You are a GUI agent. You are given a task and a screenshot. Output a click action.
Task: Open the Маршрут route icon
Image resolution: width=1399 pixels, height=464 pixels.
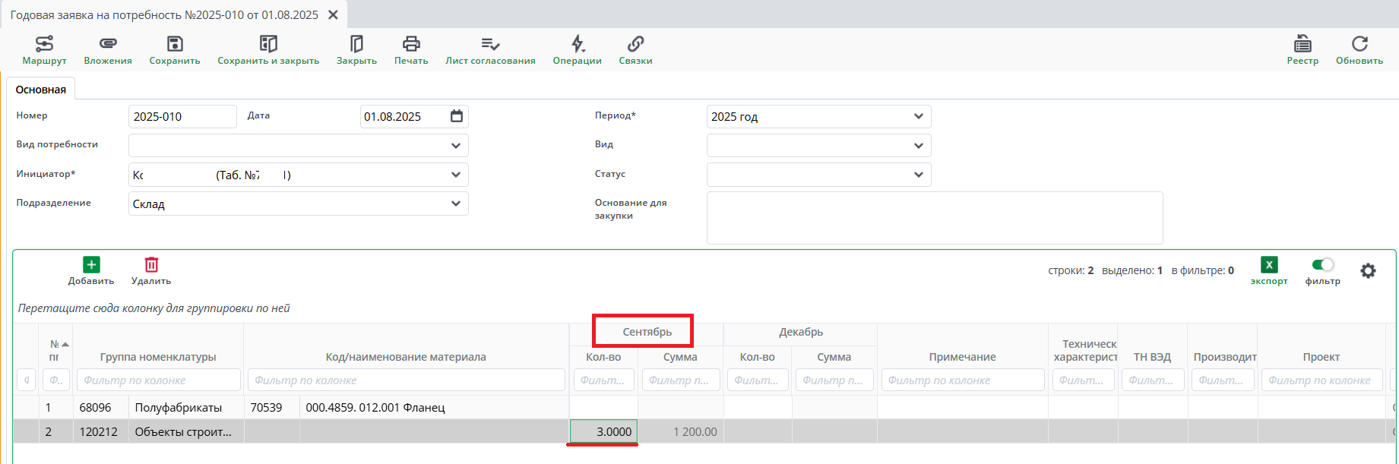[x=44, y=44]
